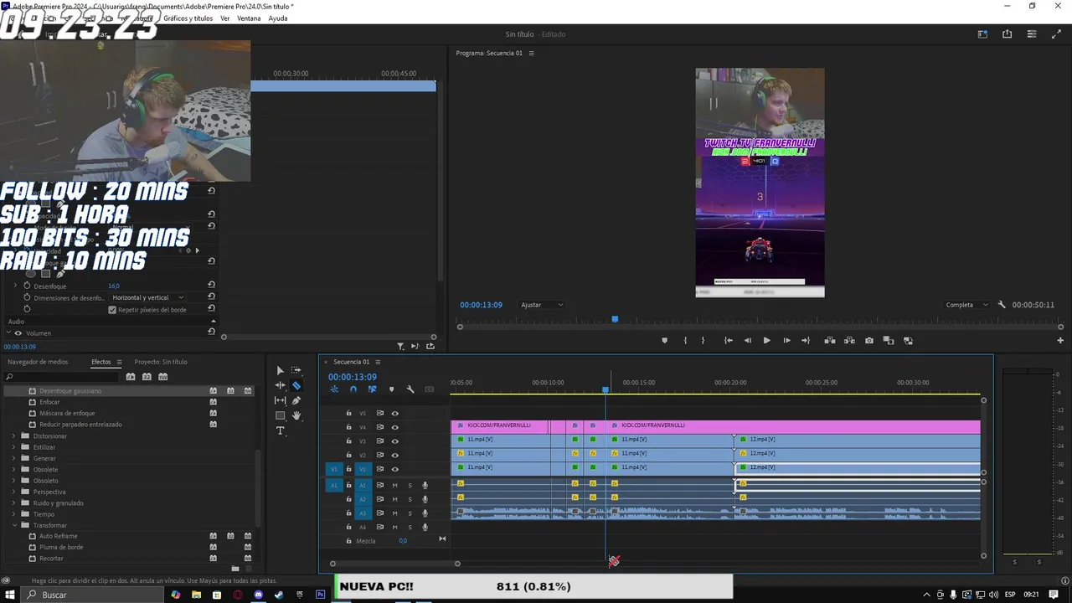
Task: Select the Track Select Forward tool
Action: click(296, 370)
